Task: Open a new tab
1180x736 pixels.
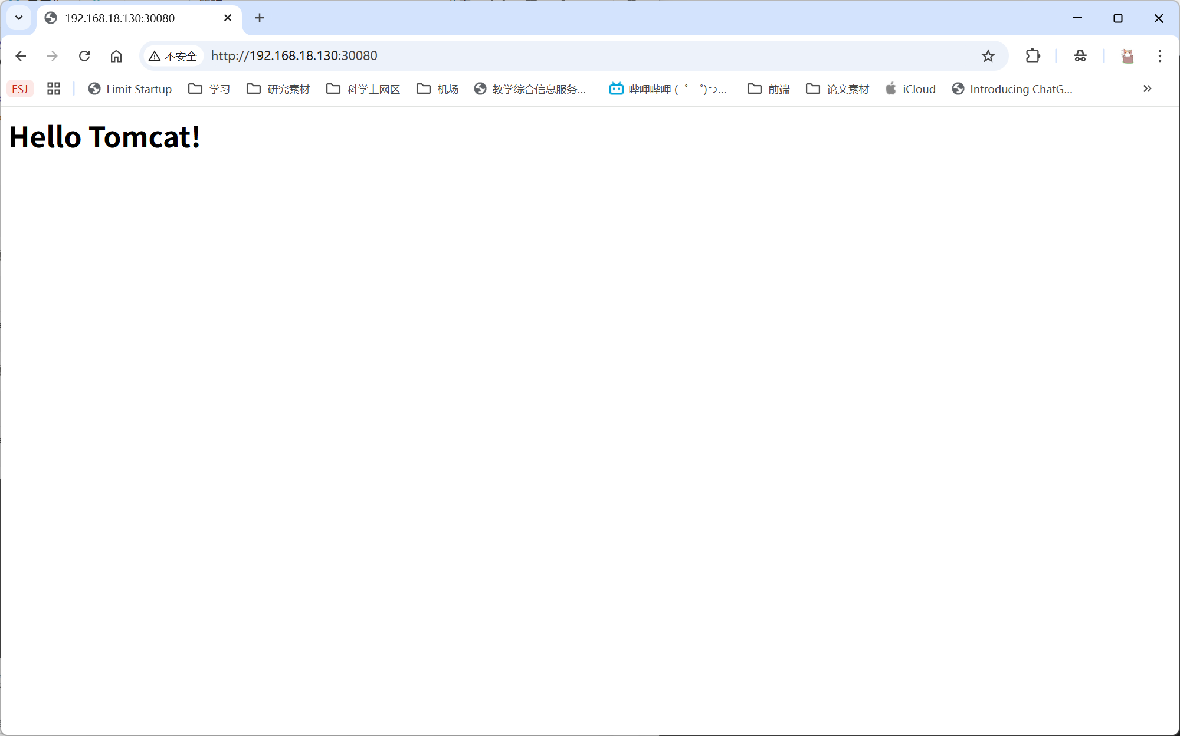Action: click(x=260, y=18)
